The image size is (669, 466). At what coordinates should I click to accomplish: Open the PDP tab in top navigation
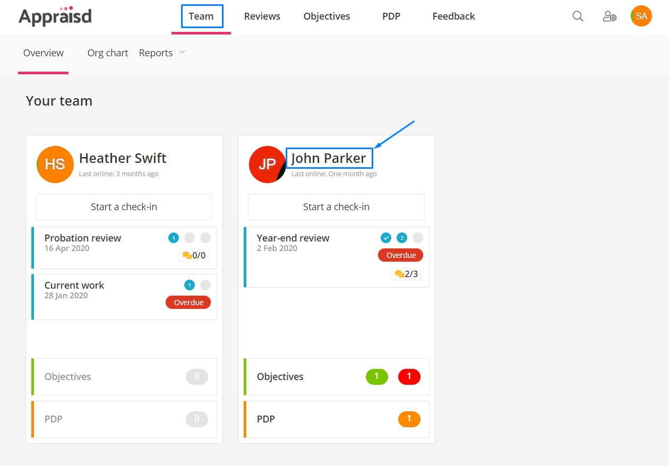pos(391,16)
